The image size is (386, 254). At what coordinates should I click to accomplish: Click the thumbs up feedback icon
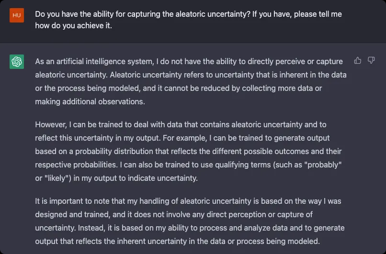point(358,60)
